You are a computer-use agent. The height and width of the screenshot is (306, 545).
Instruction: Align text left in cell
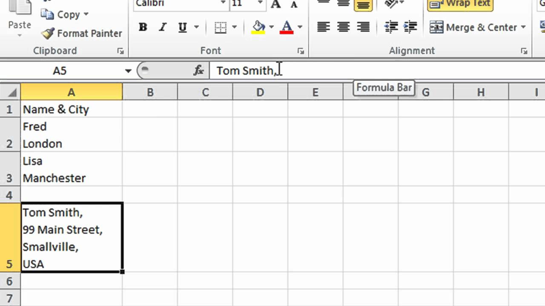point(323,28)
